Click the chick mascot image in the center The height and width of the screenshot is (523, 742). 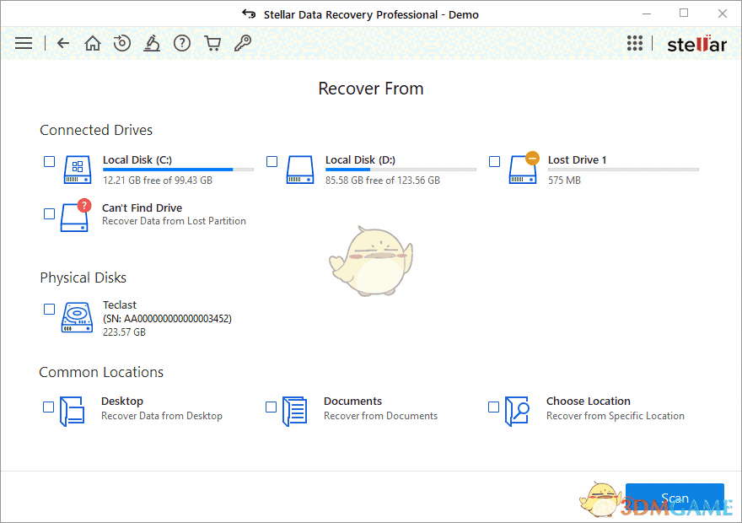click(371, 260)
